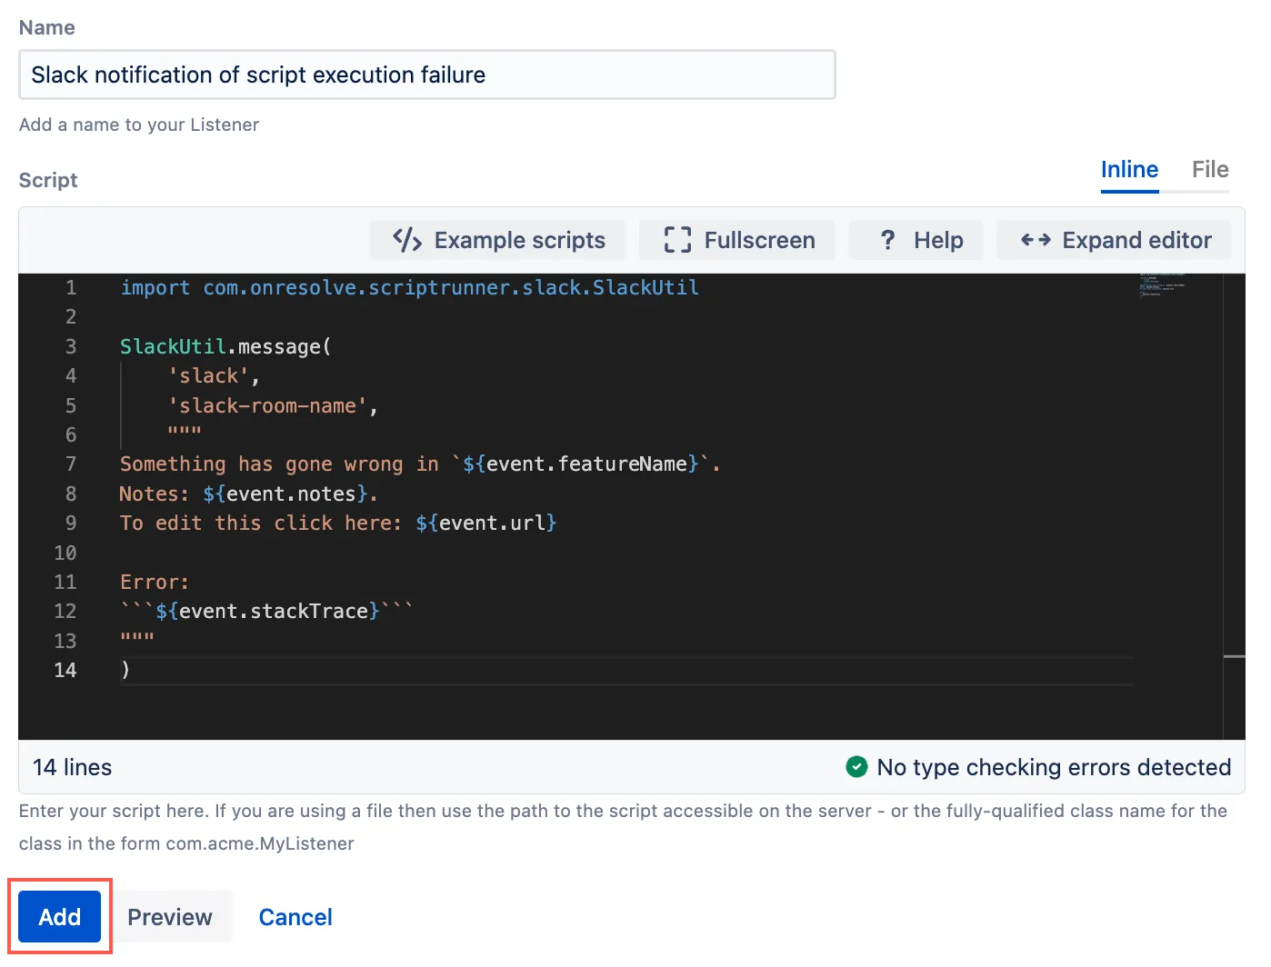Click the green check status icon
Screen dimensions: 1271x967
point(856,767)
